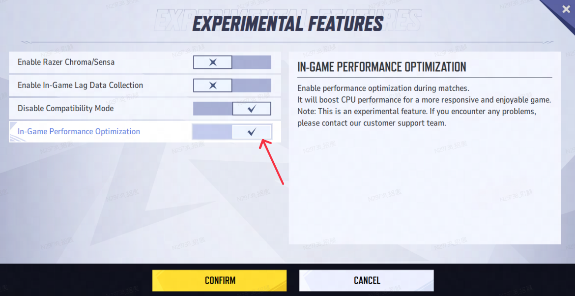Click the X mark on Razer Chroma/Sensa toggle
This screenshot has width=575, height=296.
click(213, 62)
